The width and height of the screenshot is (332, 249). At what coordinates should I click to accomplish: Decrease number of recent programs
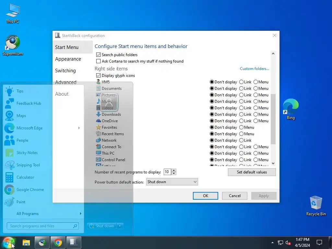click(174, 173)
